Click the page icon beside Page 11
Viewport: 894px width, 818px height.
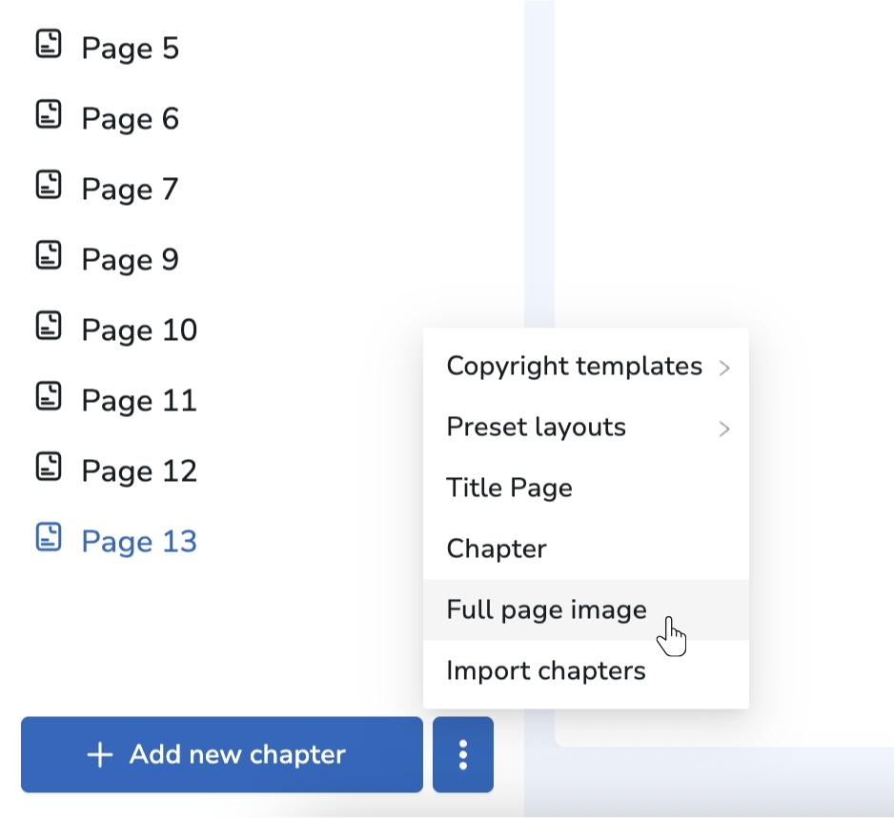[49, 397]
